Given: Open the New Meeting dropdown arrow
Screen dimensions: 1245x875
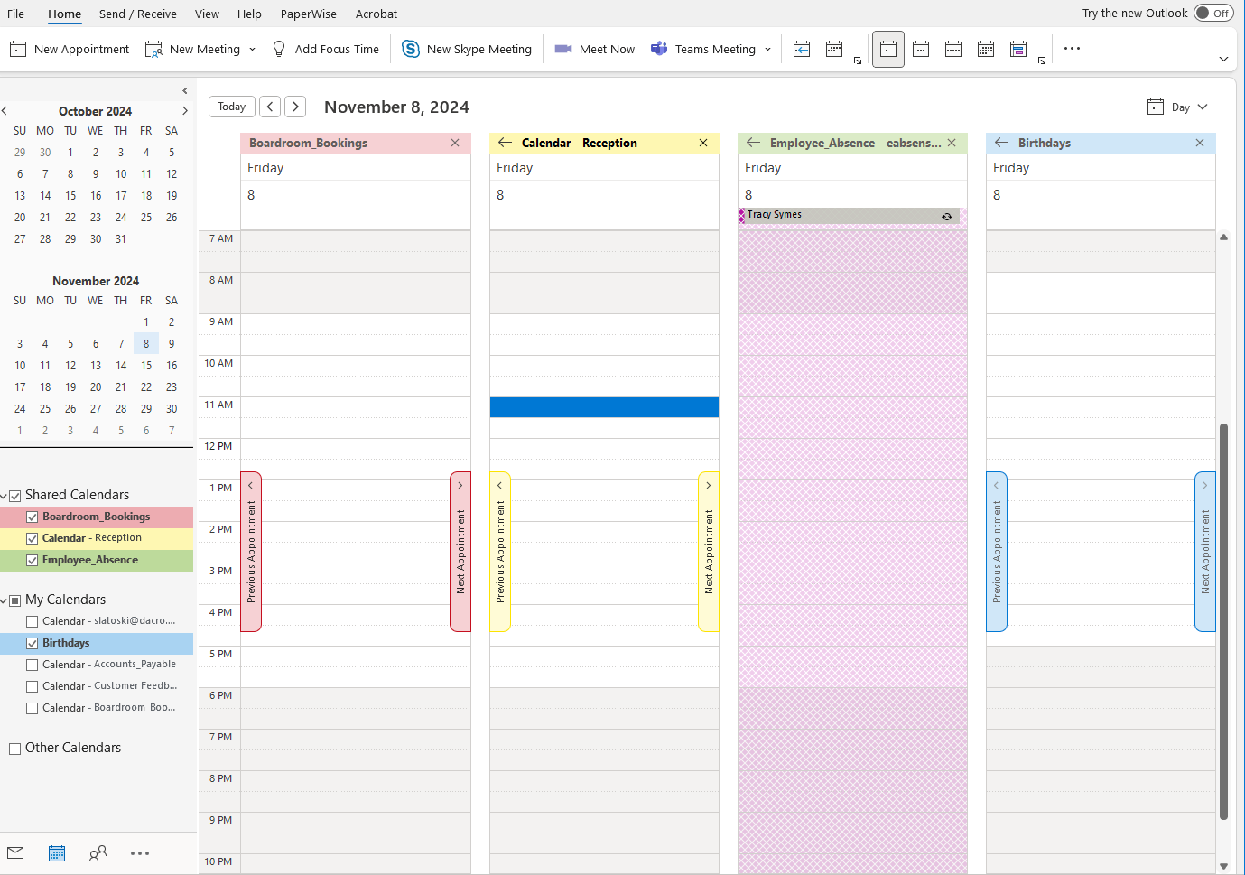Looking at the screenshot, I should [252, 49].
